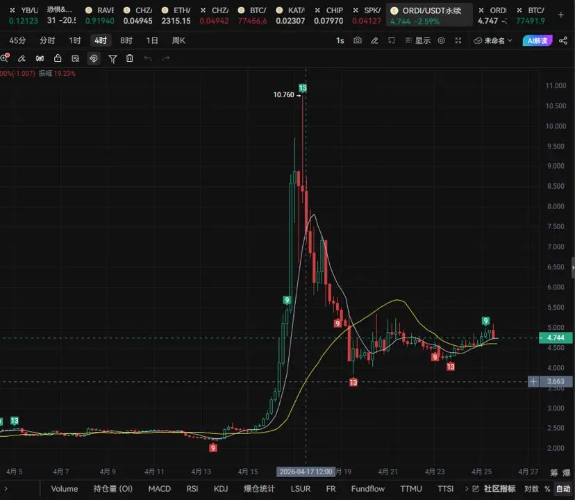The width and height of the screenshot is (575, 500).
Task: Click the copy layout icon next to pencil
Action: click(x=392, y=40)
